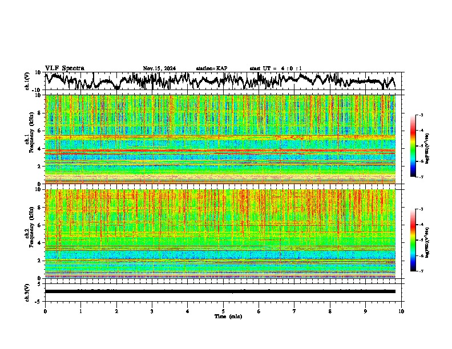Image resolution: width=452 pixels, height=349 pixels.
Task: Click the "ch.1(V)" waveform axis label
Action: pyautogui.click(x=27, y=81)
